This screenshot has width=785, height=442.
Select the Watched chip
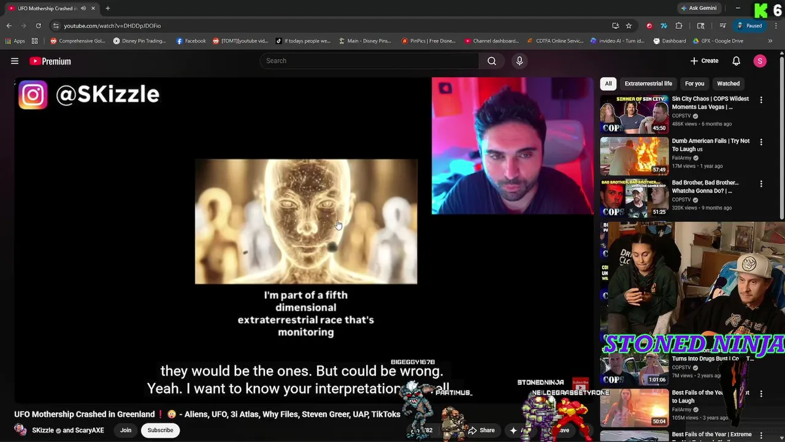coord(728,83)
